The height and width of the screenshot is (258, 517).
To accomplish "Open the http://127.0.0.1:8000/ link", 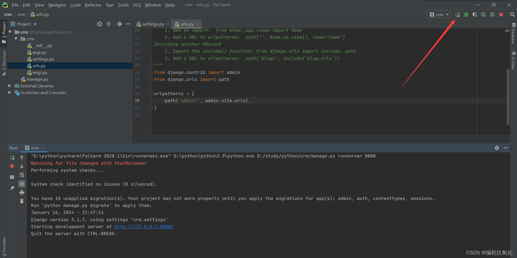I will click(144, 227).
